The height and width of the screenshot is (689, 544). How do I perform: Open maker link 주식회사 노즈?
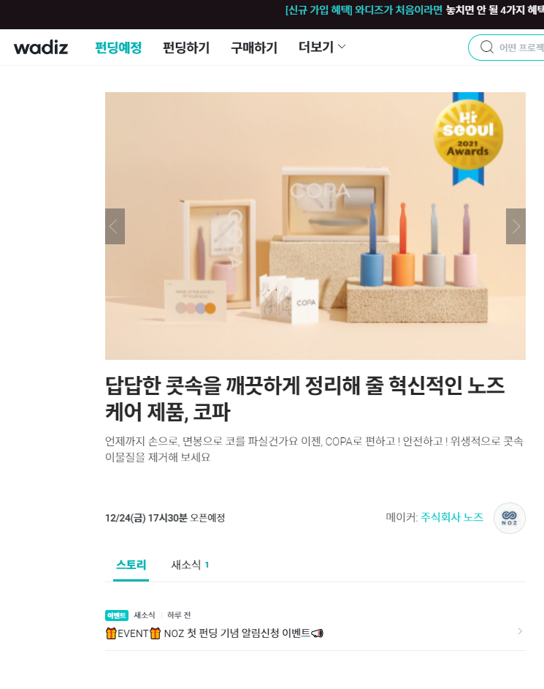(452, 517)
